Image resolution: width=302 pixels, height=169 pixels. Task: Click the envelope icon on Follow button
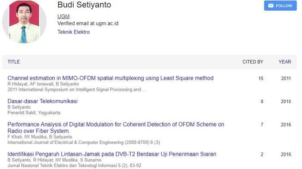pos(271,6)
